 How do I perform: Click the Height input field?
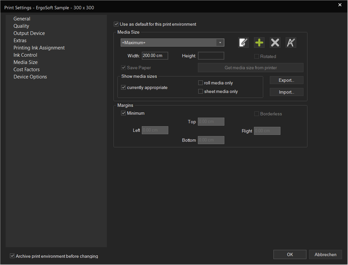coord(211,56)
